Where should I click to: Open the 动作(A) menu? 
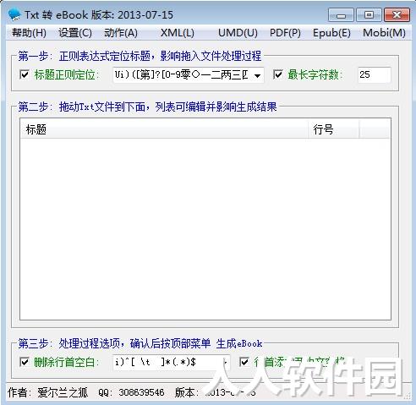[x=121, y=33]
